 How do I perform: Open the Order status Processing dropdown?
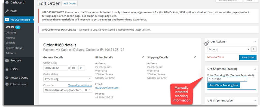(x=68, y=79)
